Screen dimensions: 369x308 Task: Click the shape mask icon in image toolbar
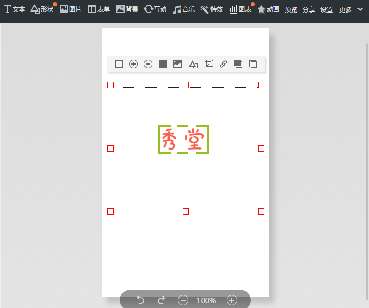point(194,64)
